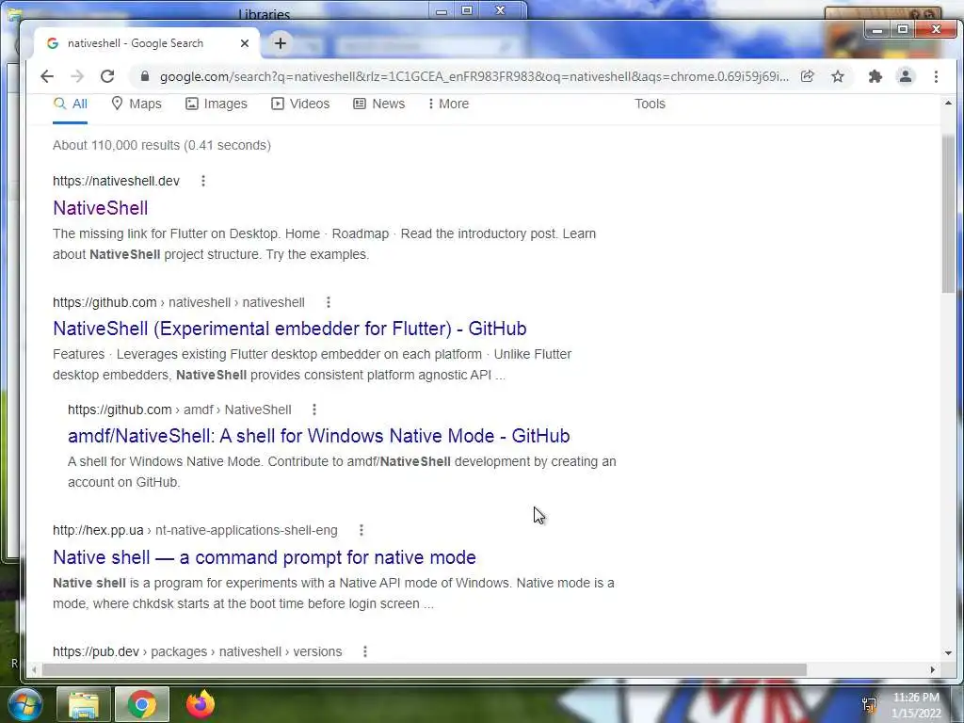Open amdf/NativeShell Windows Native Mode link
The width and height of the screenshot is (964, 723).
tap(318, 436)
